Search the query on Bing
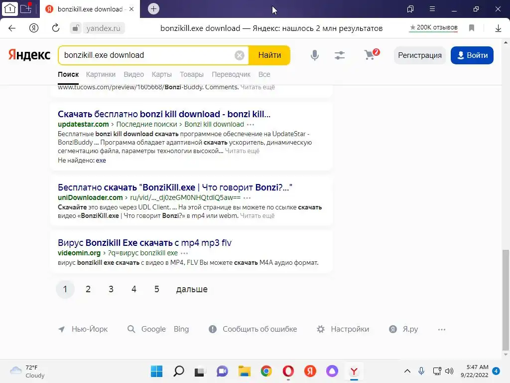This screenshot has height=383, width=510. (181, 329)
